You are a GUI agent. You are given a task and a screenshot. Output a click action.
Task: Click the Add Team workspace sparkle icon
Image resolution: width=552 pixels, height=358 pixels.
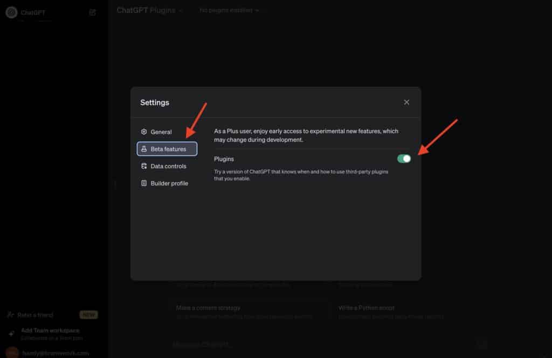pyautogui.click(x=12, y=333)
